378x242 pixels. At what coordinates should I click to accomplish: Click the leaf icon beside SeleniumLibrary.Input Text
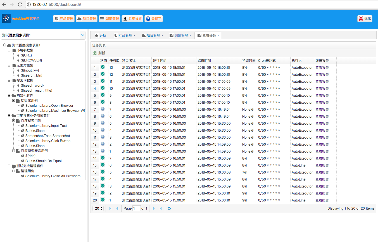click(23, 126)
